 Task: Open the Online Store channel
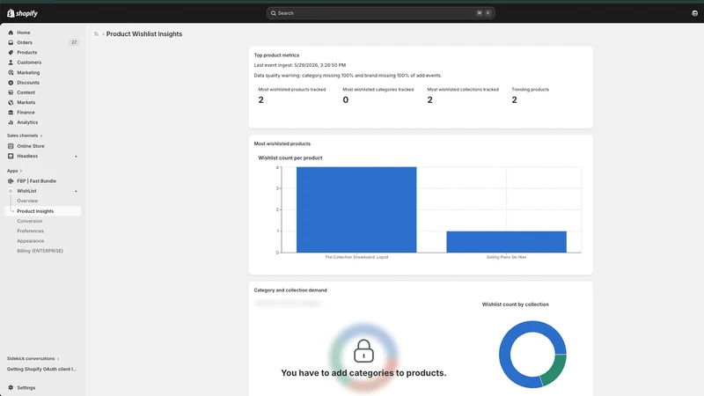[x=31, y=146]
